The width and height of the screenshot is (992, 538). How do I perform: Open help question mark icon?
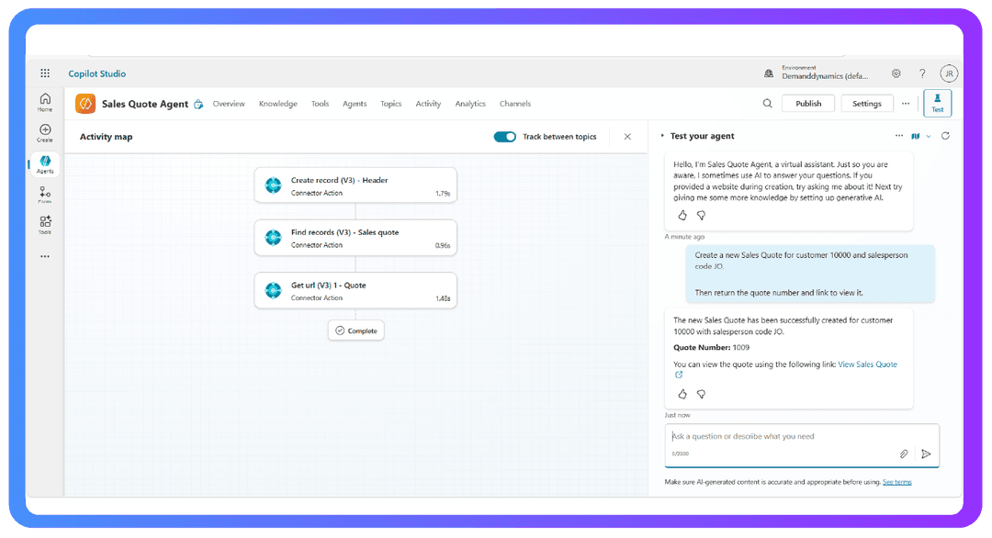(922, 73)
